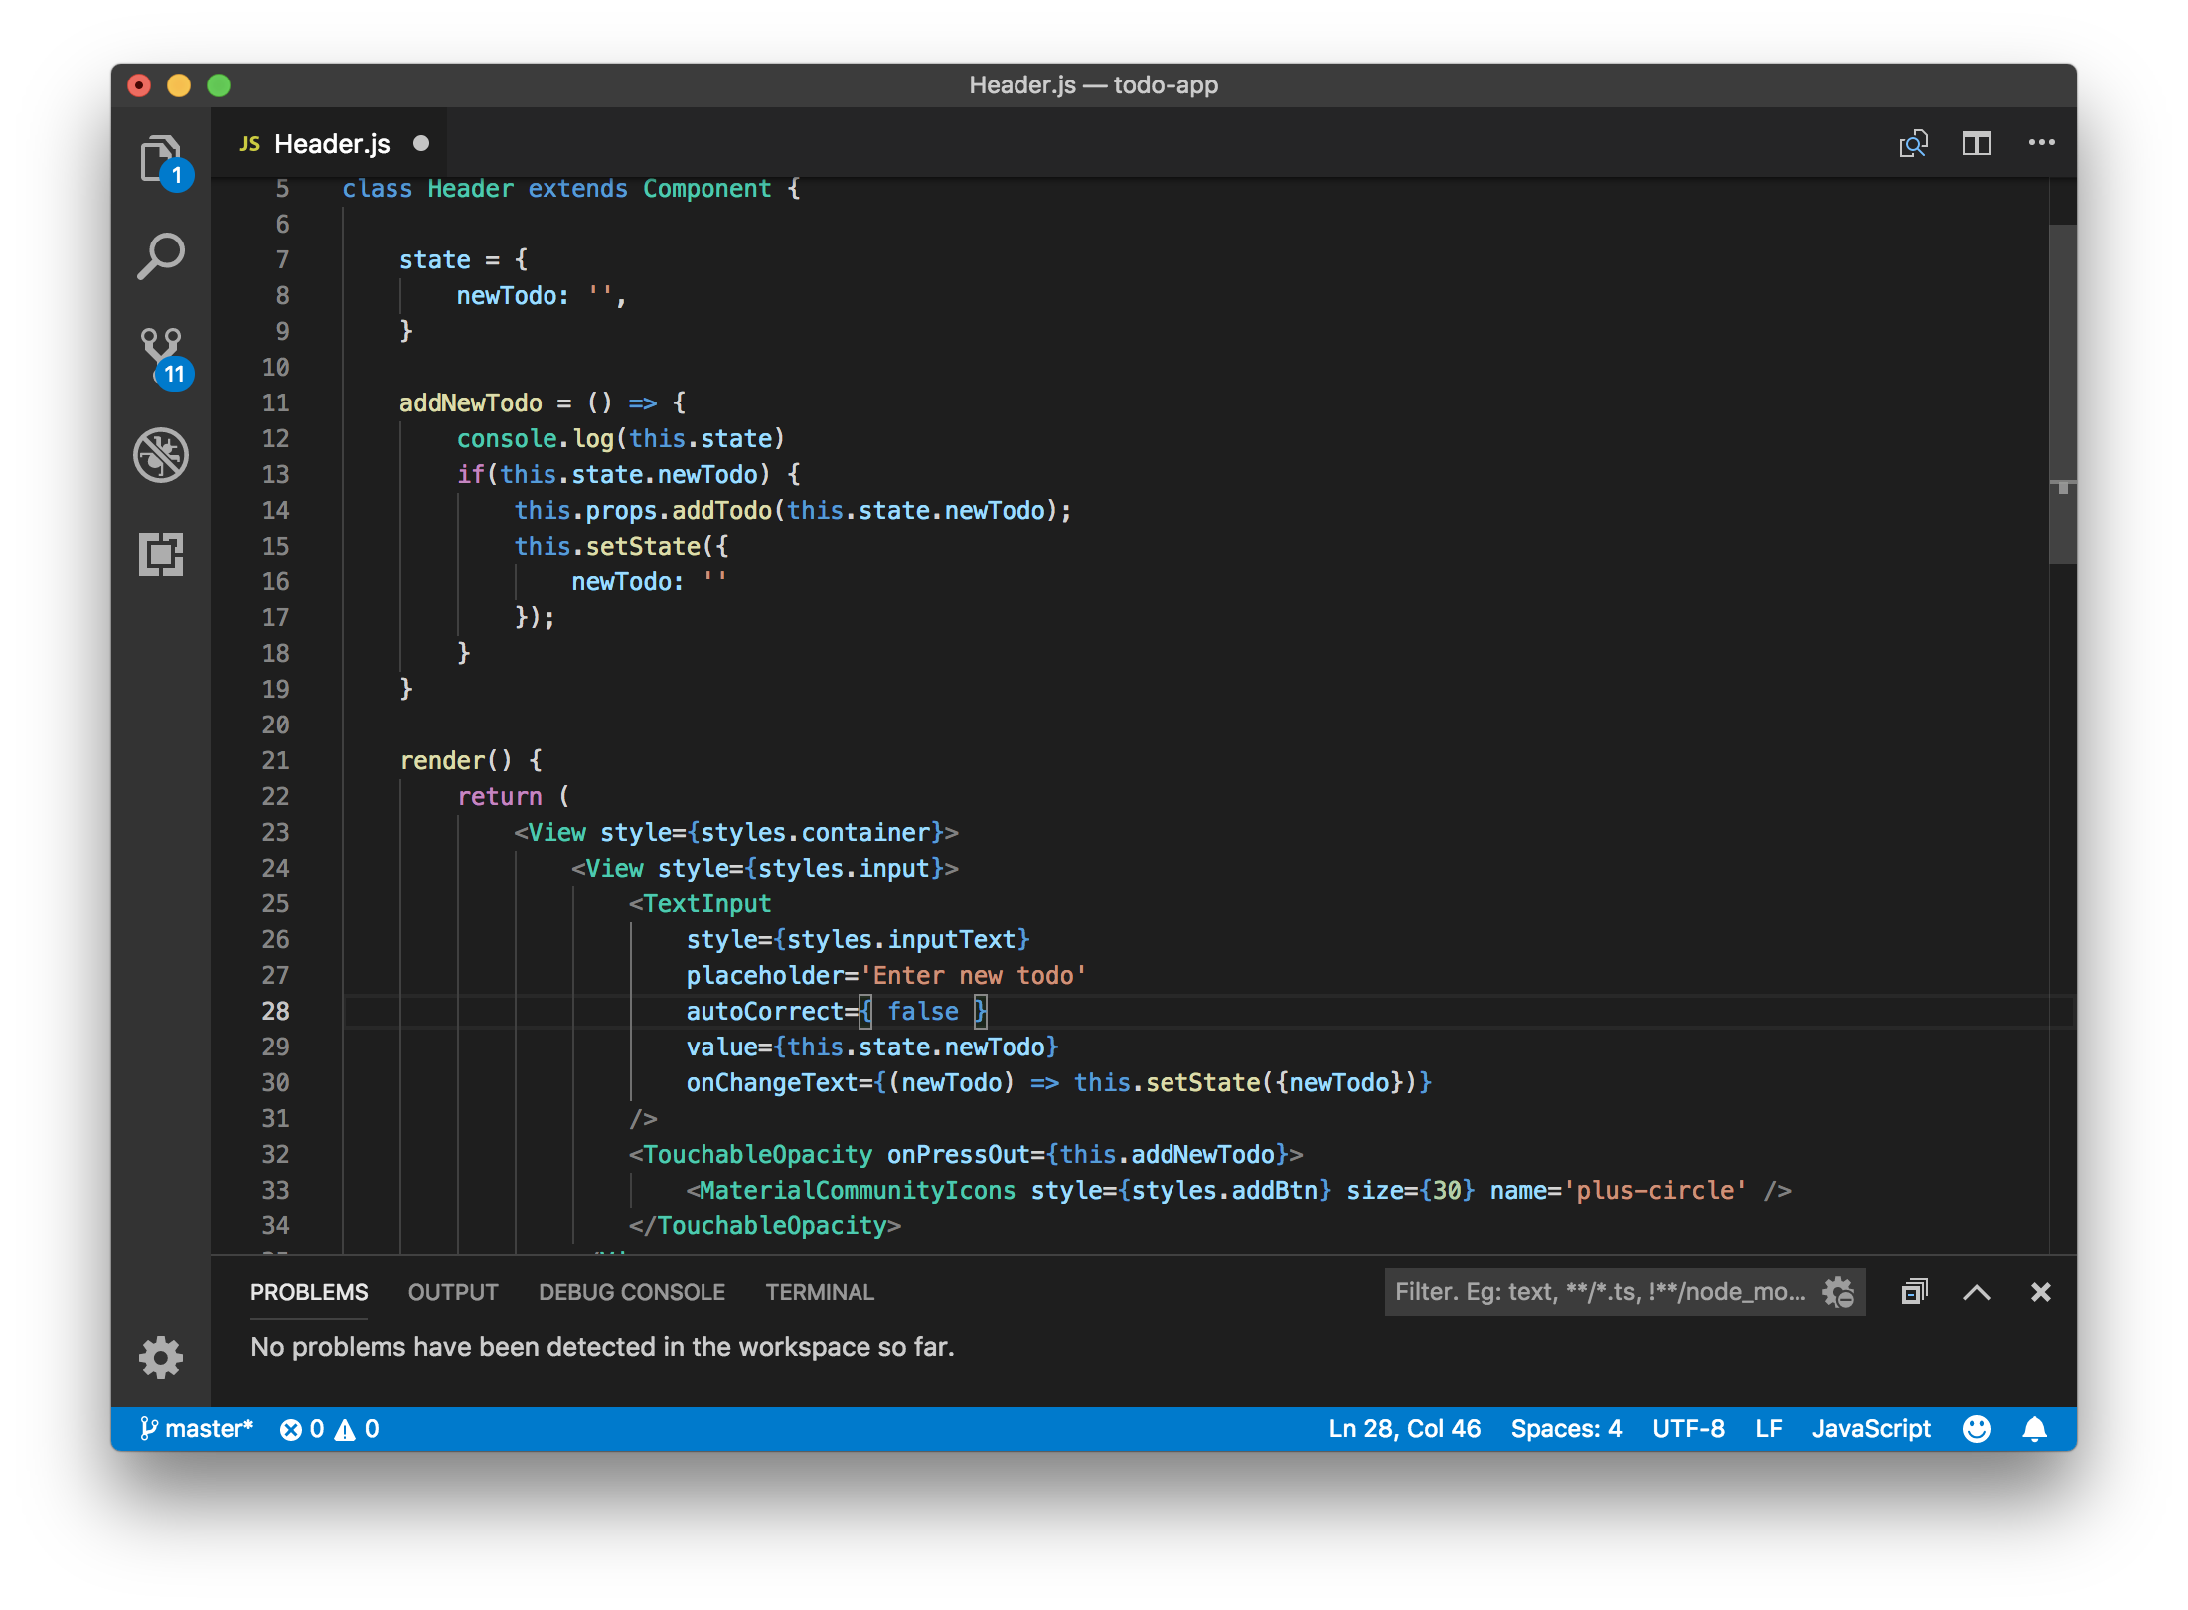Open the Debug view icon
The width and height of the screenshot is (2188, 1610).
[x=160, y=455]
